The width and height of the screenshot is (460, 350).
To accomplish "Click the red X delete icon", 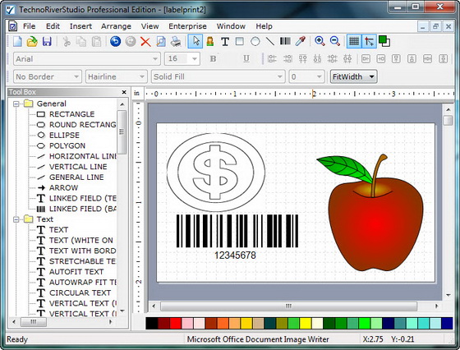I will pyautogui.click(x=145, y=42).
